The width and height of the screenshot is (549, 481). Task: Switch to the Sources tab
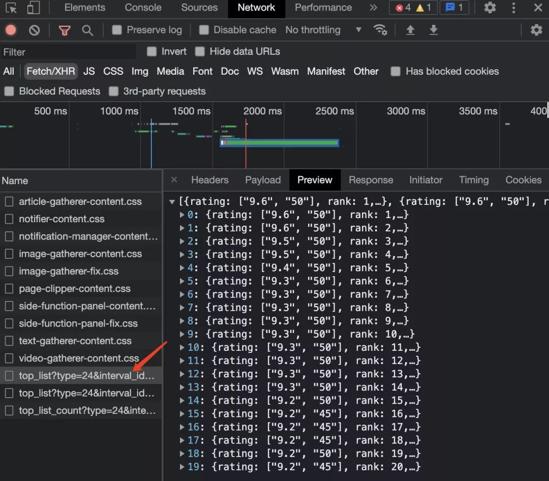click(199, 7)
